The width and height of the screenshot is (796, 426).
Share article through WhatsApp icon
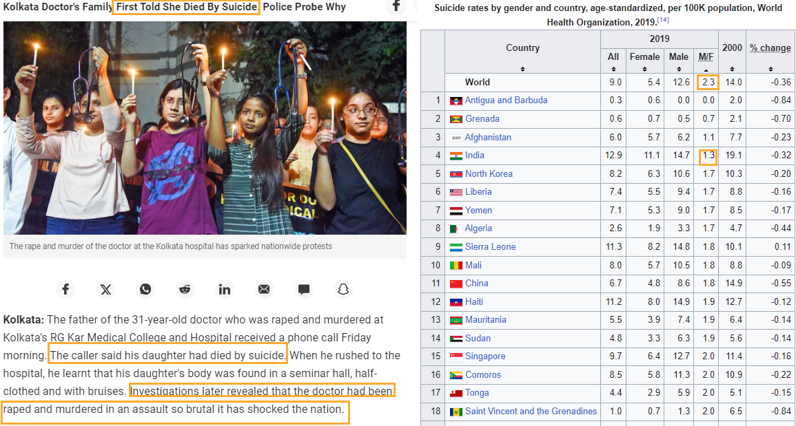tap(145, 290)
